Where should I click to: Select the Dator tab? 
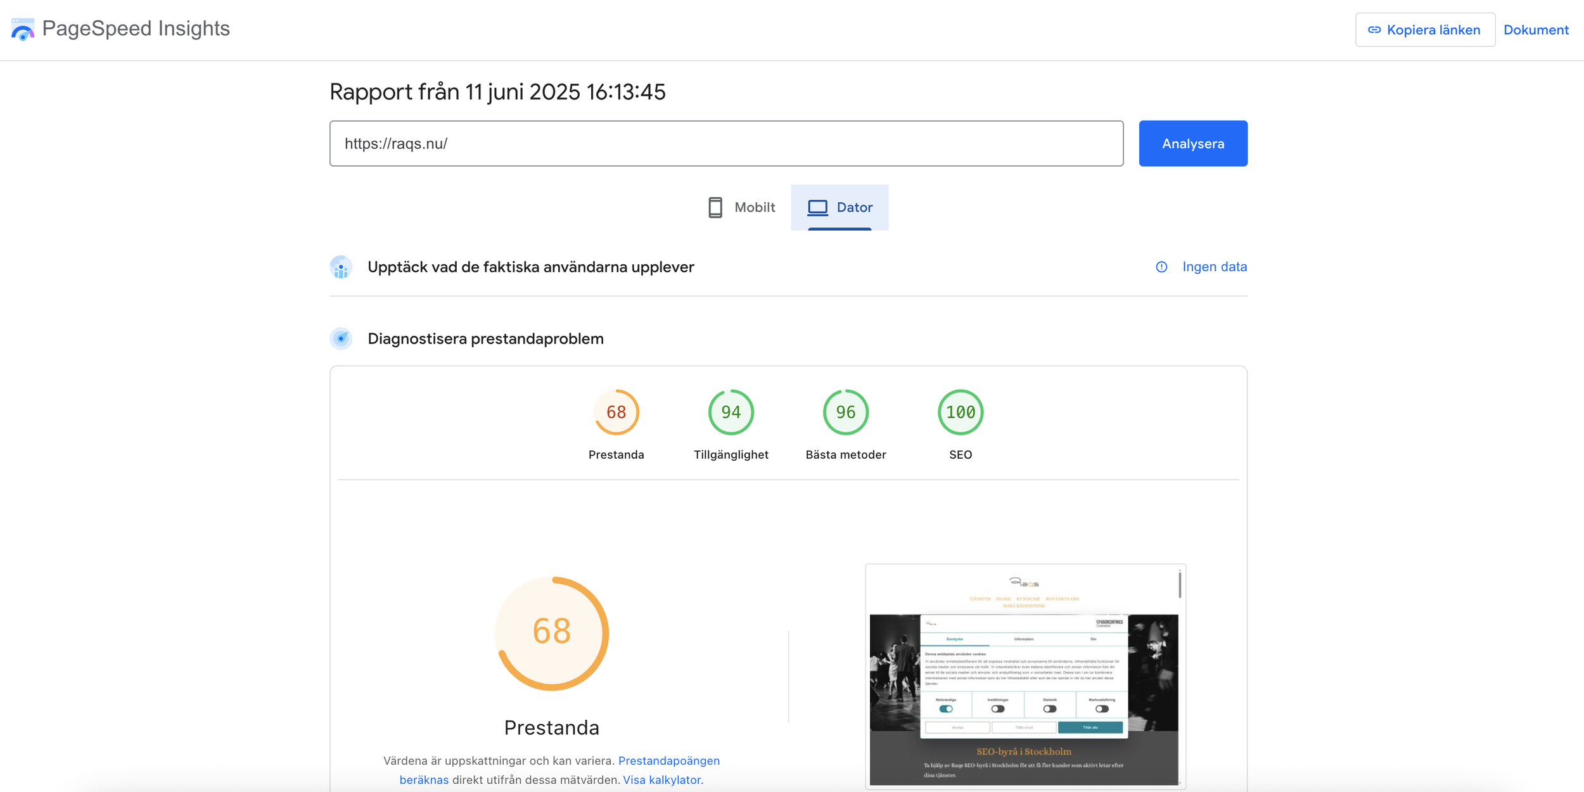(x=840, y=207)
